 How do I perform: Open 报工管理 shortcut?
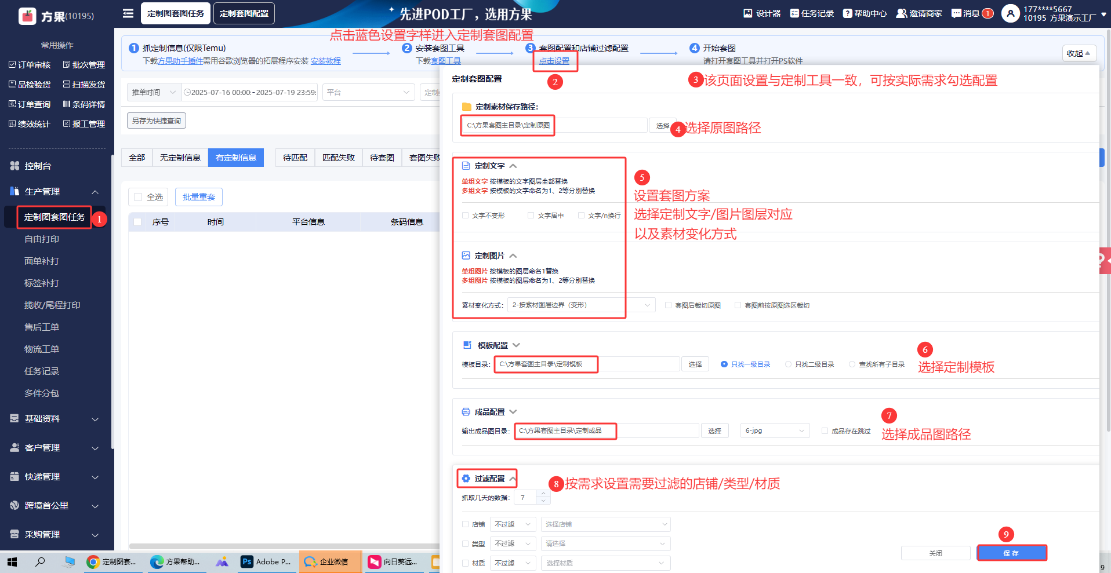84,124
